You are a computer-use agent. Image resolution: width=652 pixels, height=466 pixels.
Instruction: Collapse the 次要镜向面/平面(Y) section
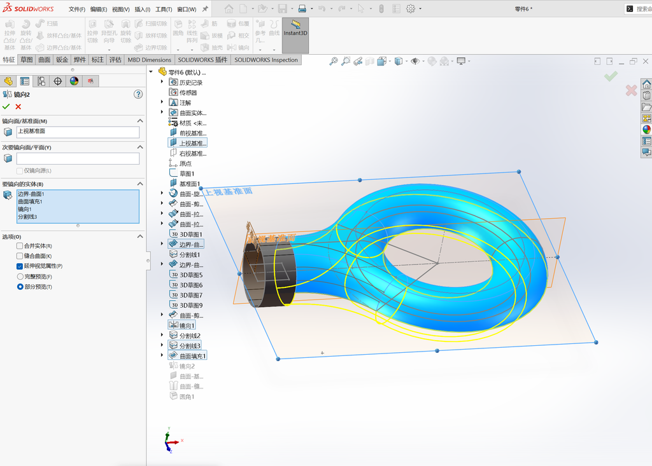[x=140, y=147]
